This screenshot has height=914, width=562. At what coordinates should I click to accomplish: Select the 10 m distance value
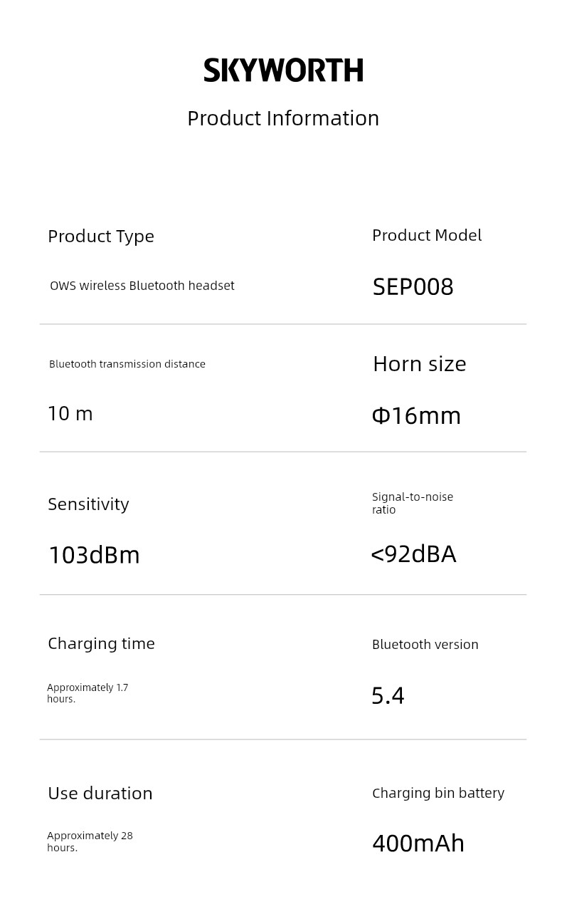coord(70,414)
